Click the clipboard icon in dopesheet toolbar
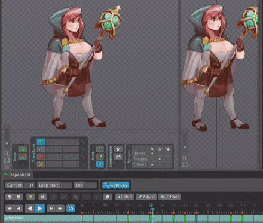The image size is (263, 223). 108,197
